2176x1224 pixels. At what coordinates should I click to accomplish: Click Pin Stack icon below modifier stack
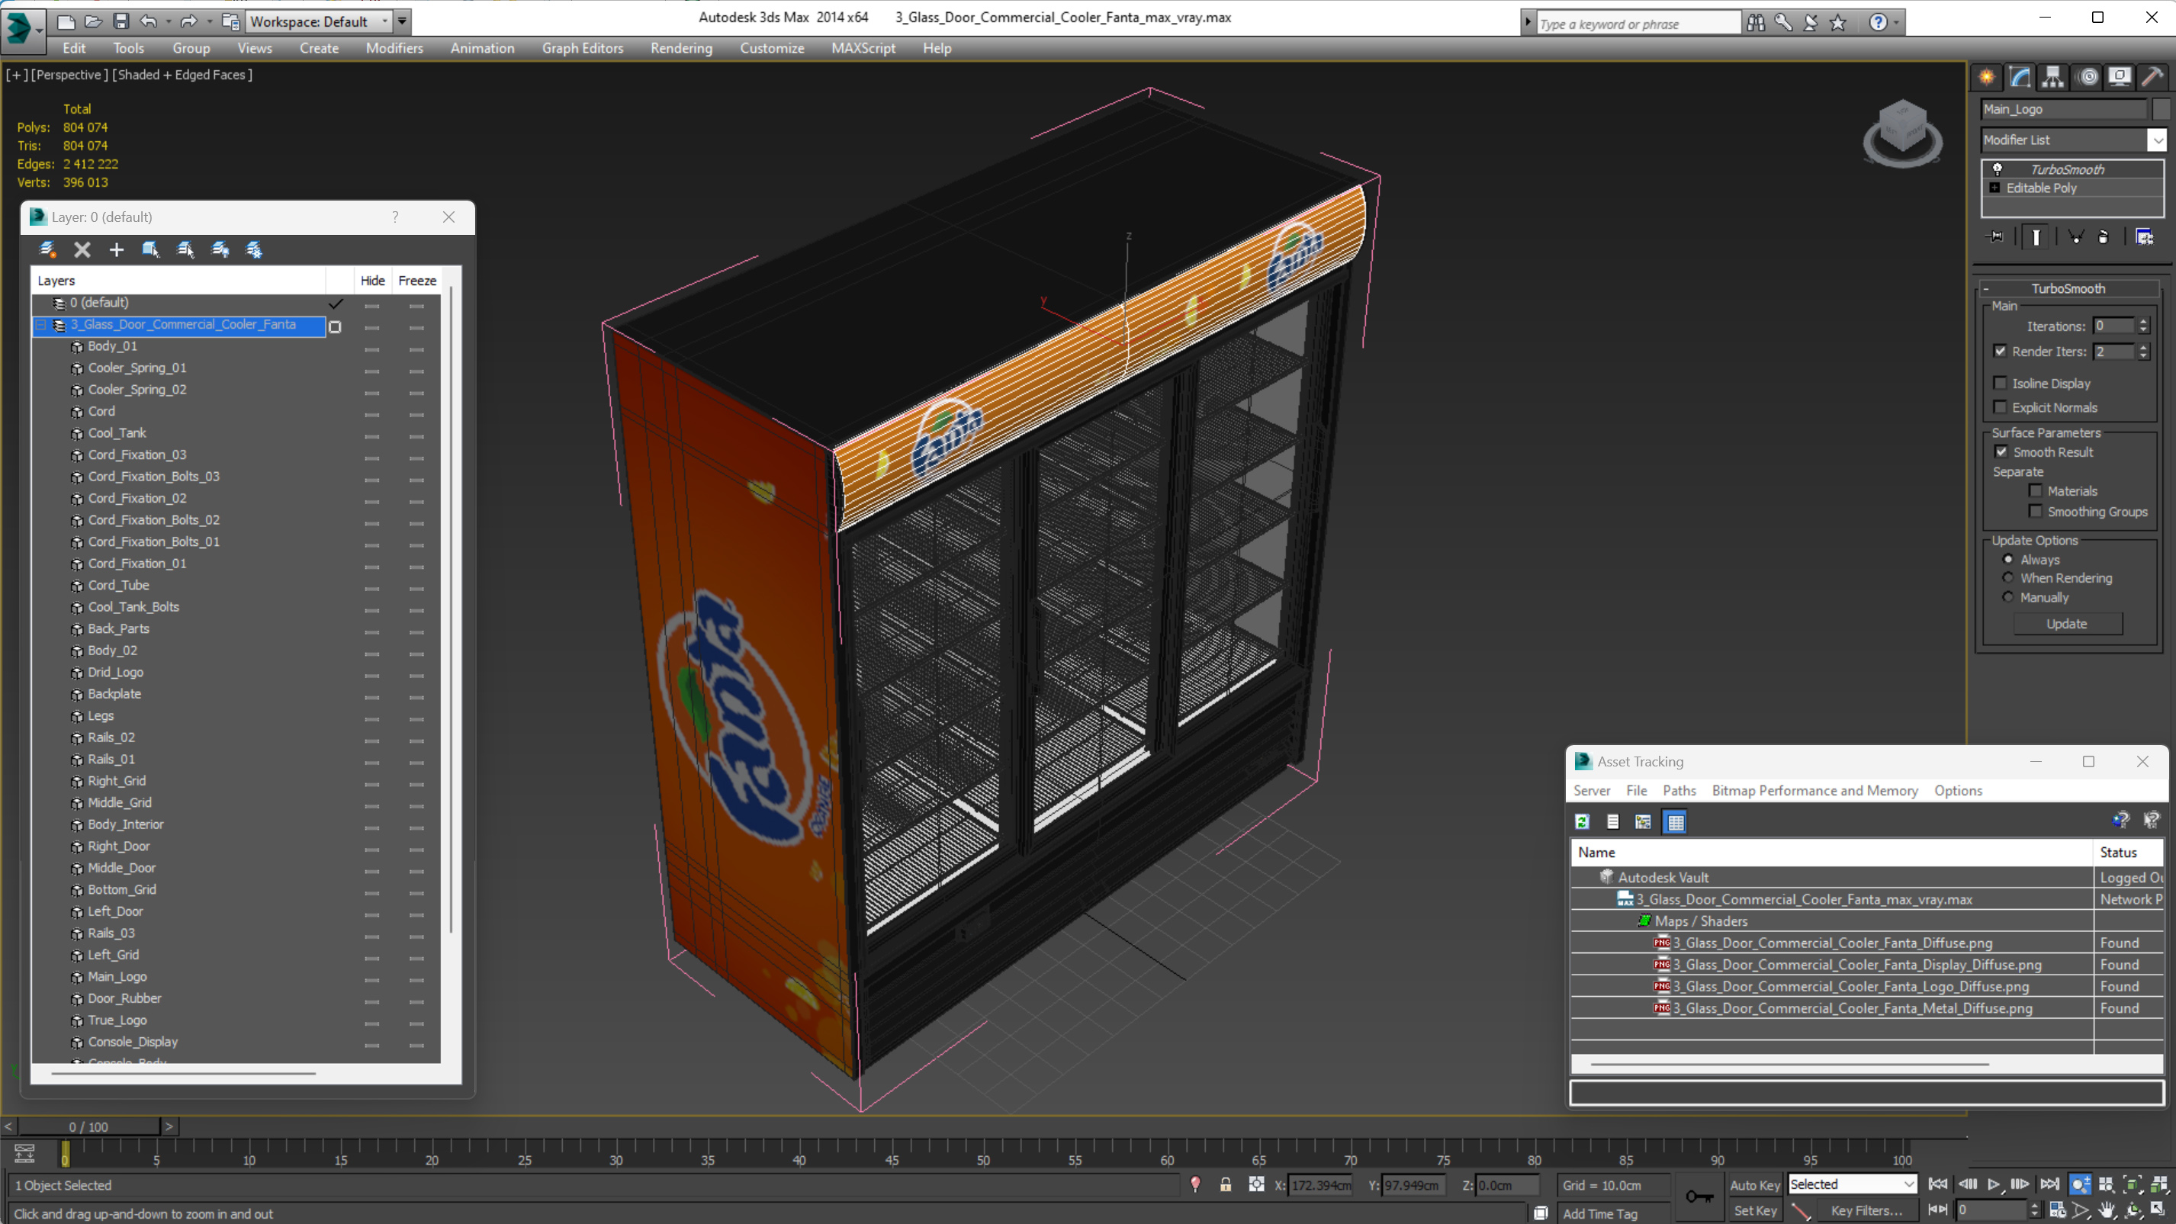pos(1995,236)
